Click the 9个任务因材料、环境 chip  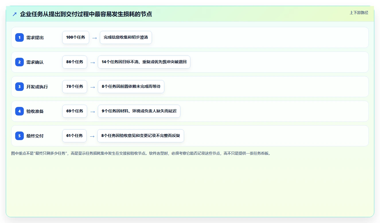click(139, 111)
